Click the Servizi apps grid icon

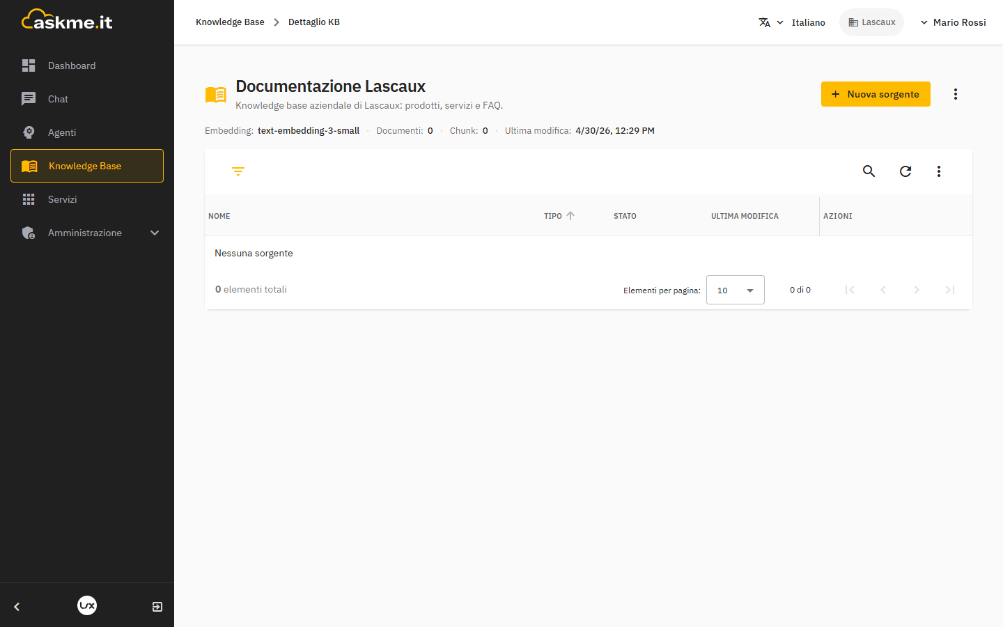(x=29, y=199)
